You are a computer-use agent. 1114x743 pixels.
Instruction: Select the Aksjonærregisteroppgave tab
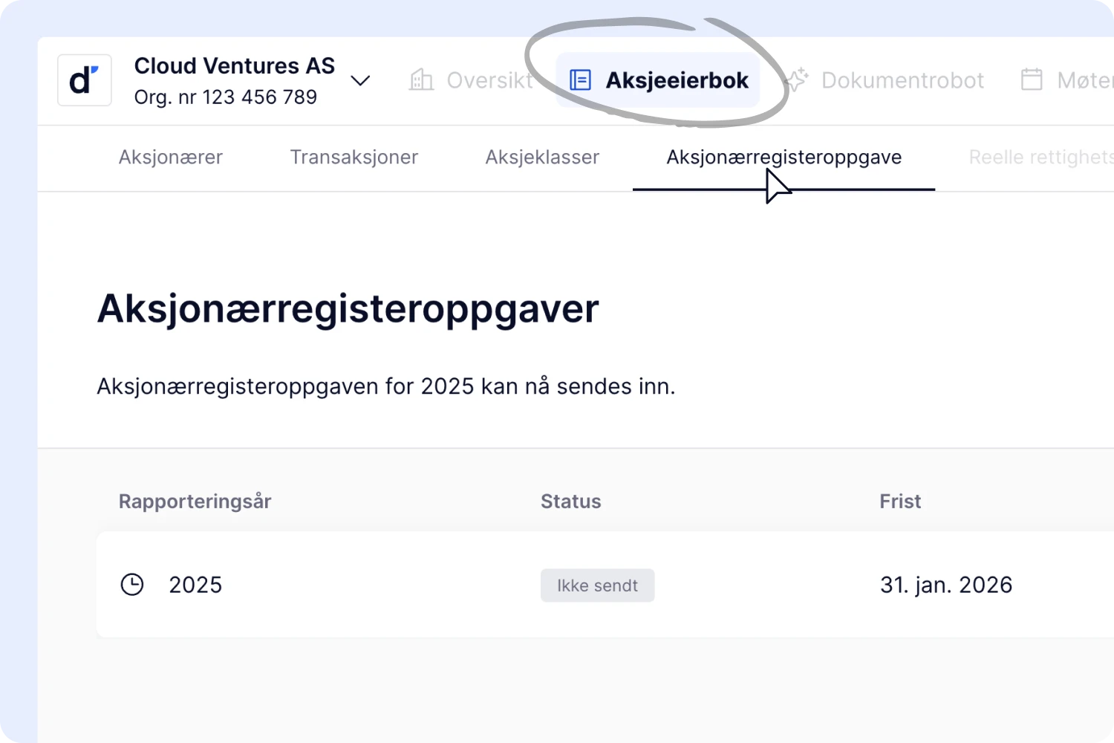tap(784, 158)
